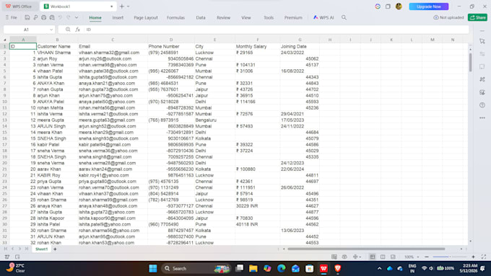Switch to Page Break Preview in status bar

tap(393, 257)
